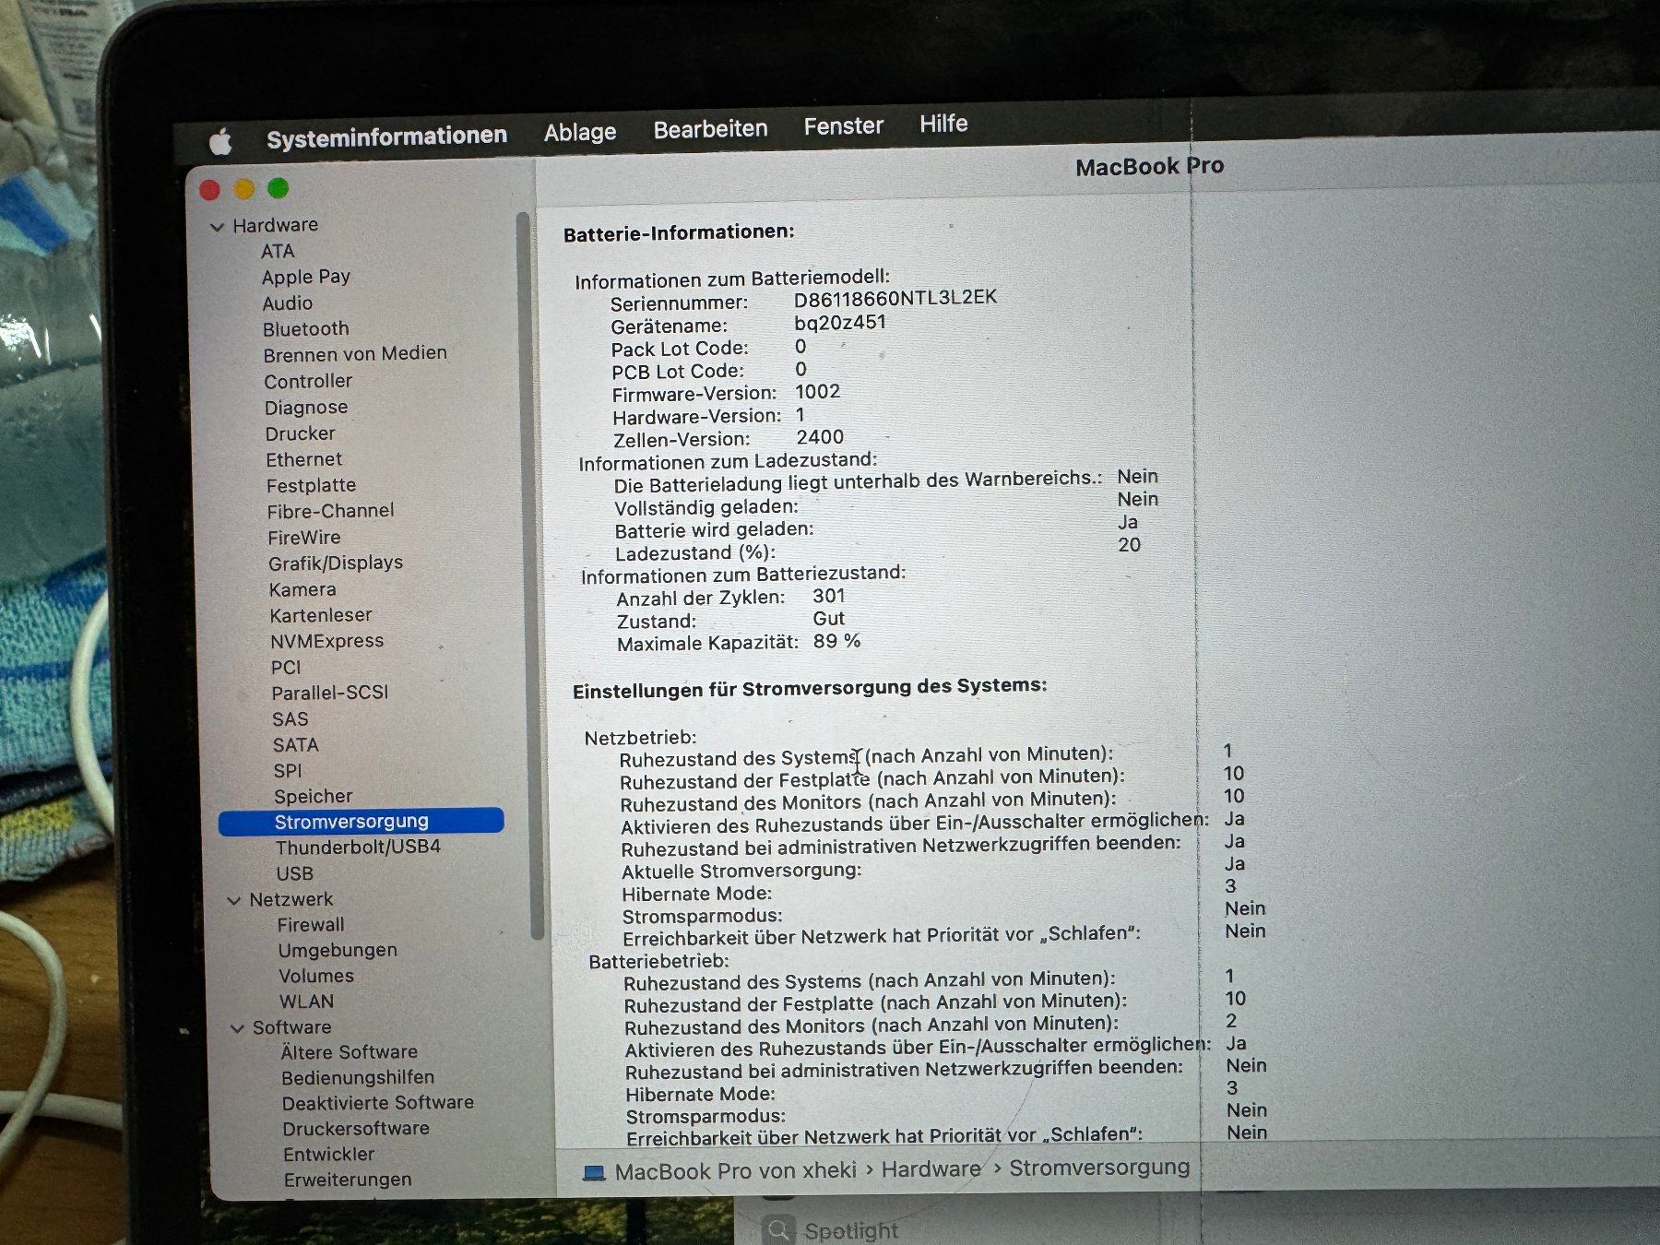This screenshot has width=1660, height=1245.
Task: Select Ältere Software entry
Action: 350,1052
